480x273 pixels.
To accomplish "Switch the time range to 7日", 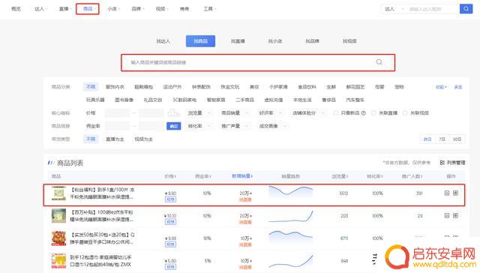I will (x=442, y=139).
